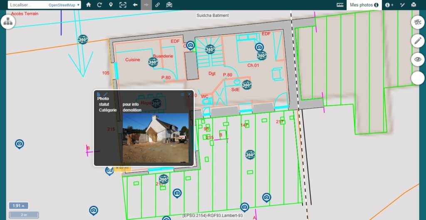Image resolution: width=426 pixels, height=220 pixels.
Task: Go to the home map view
Action: [89, 5]
